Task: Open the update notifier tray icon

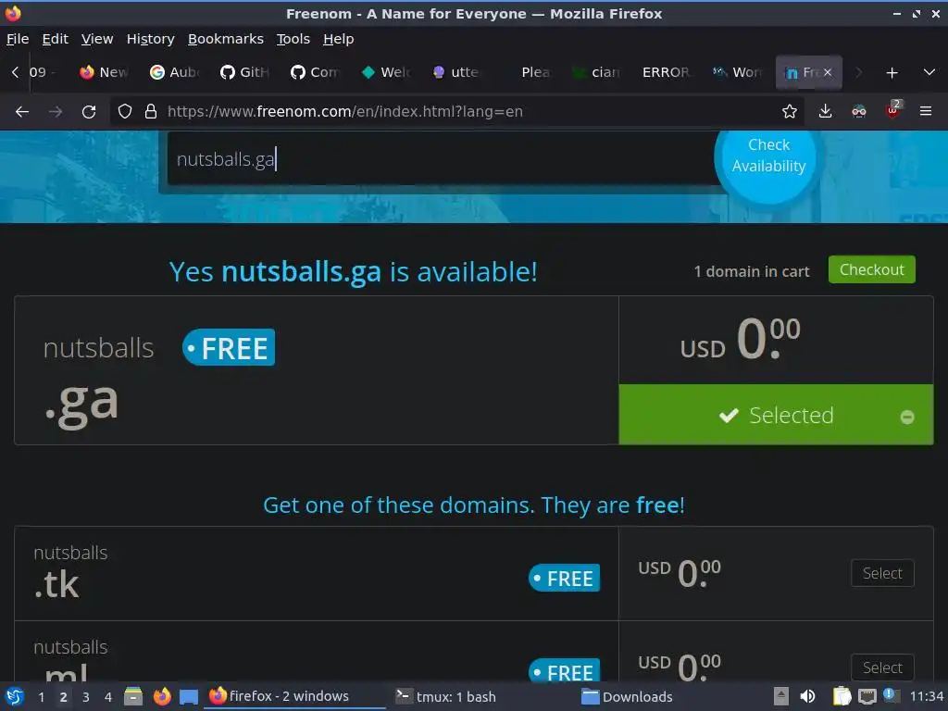Action: point(891,695)
